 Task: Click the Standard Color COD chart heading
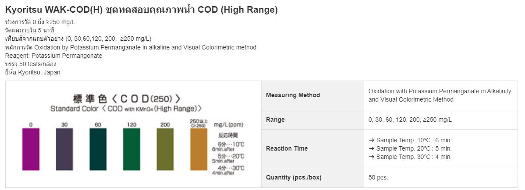pos(126,109)
